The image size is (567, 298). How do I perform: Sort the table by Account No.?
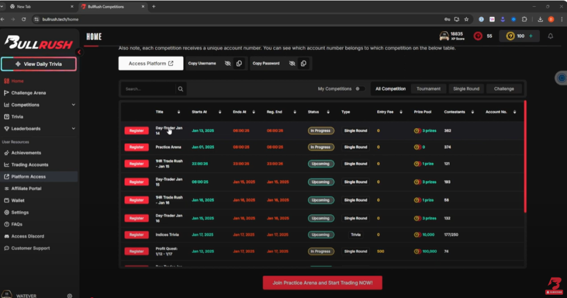pos(514,112)
